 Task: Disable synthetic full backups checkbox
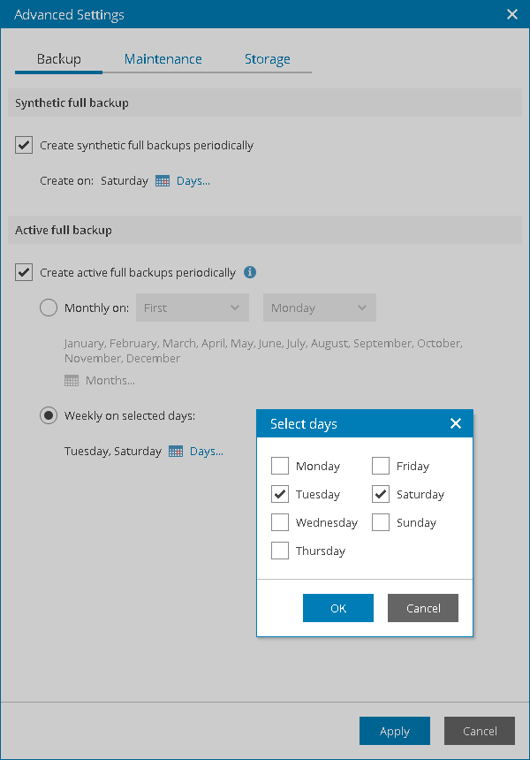[24, 145]
